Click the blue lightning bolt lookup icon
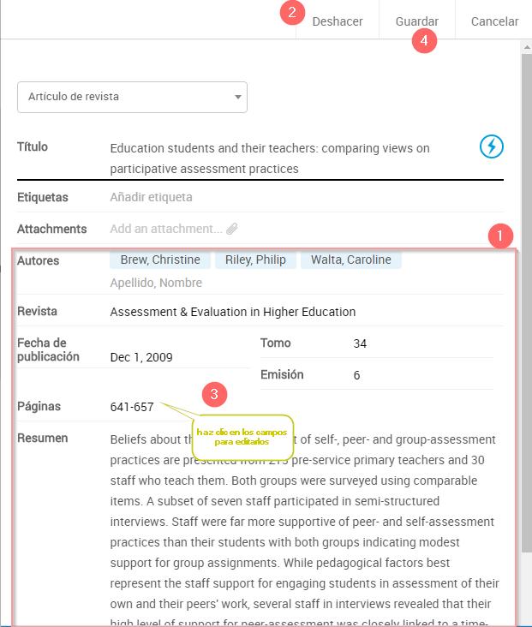This screenshot has height=627, width=532. (x=491, y=146)
